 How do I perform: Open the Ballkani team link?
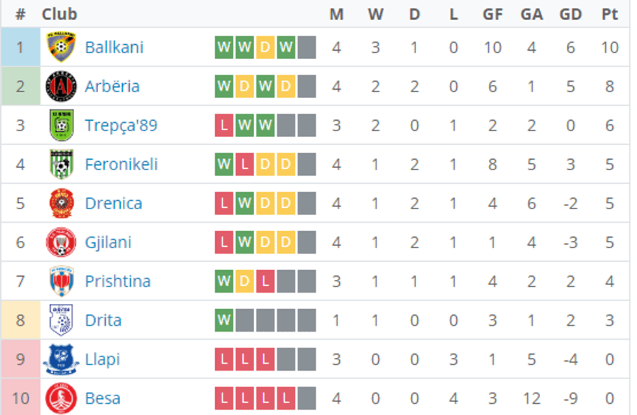114,47
